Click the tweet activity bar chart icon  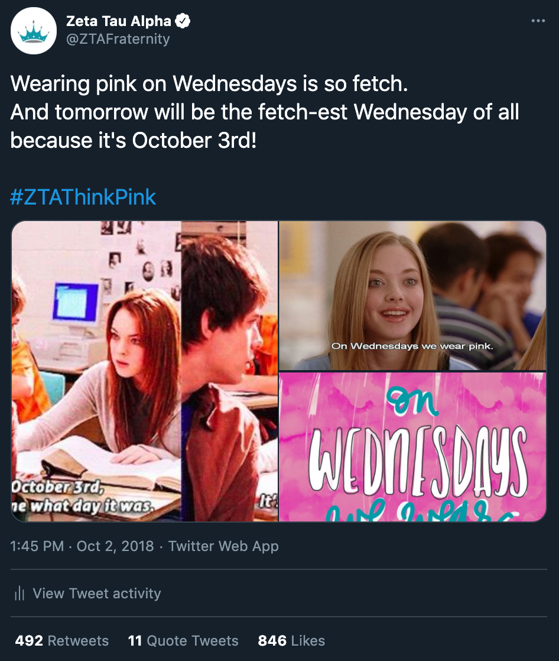coord(19,594)
